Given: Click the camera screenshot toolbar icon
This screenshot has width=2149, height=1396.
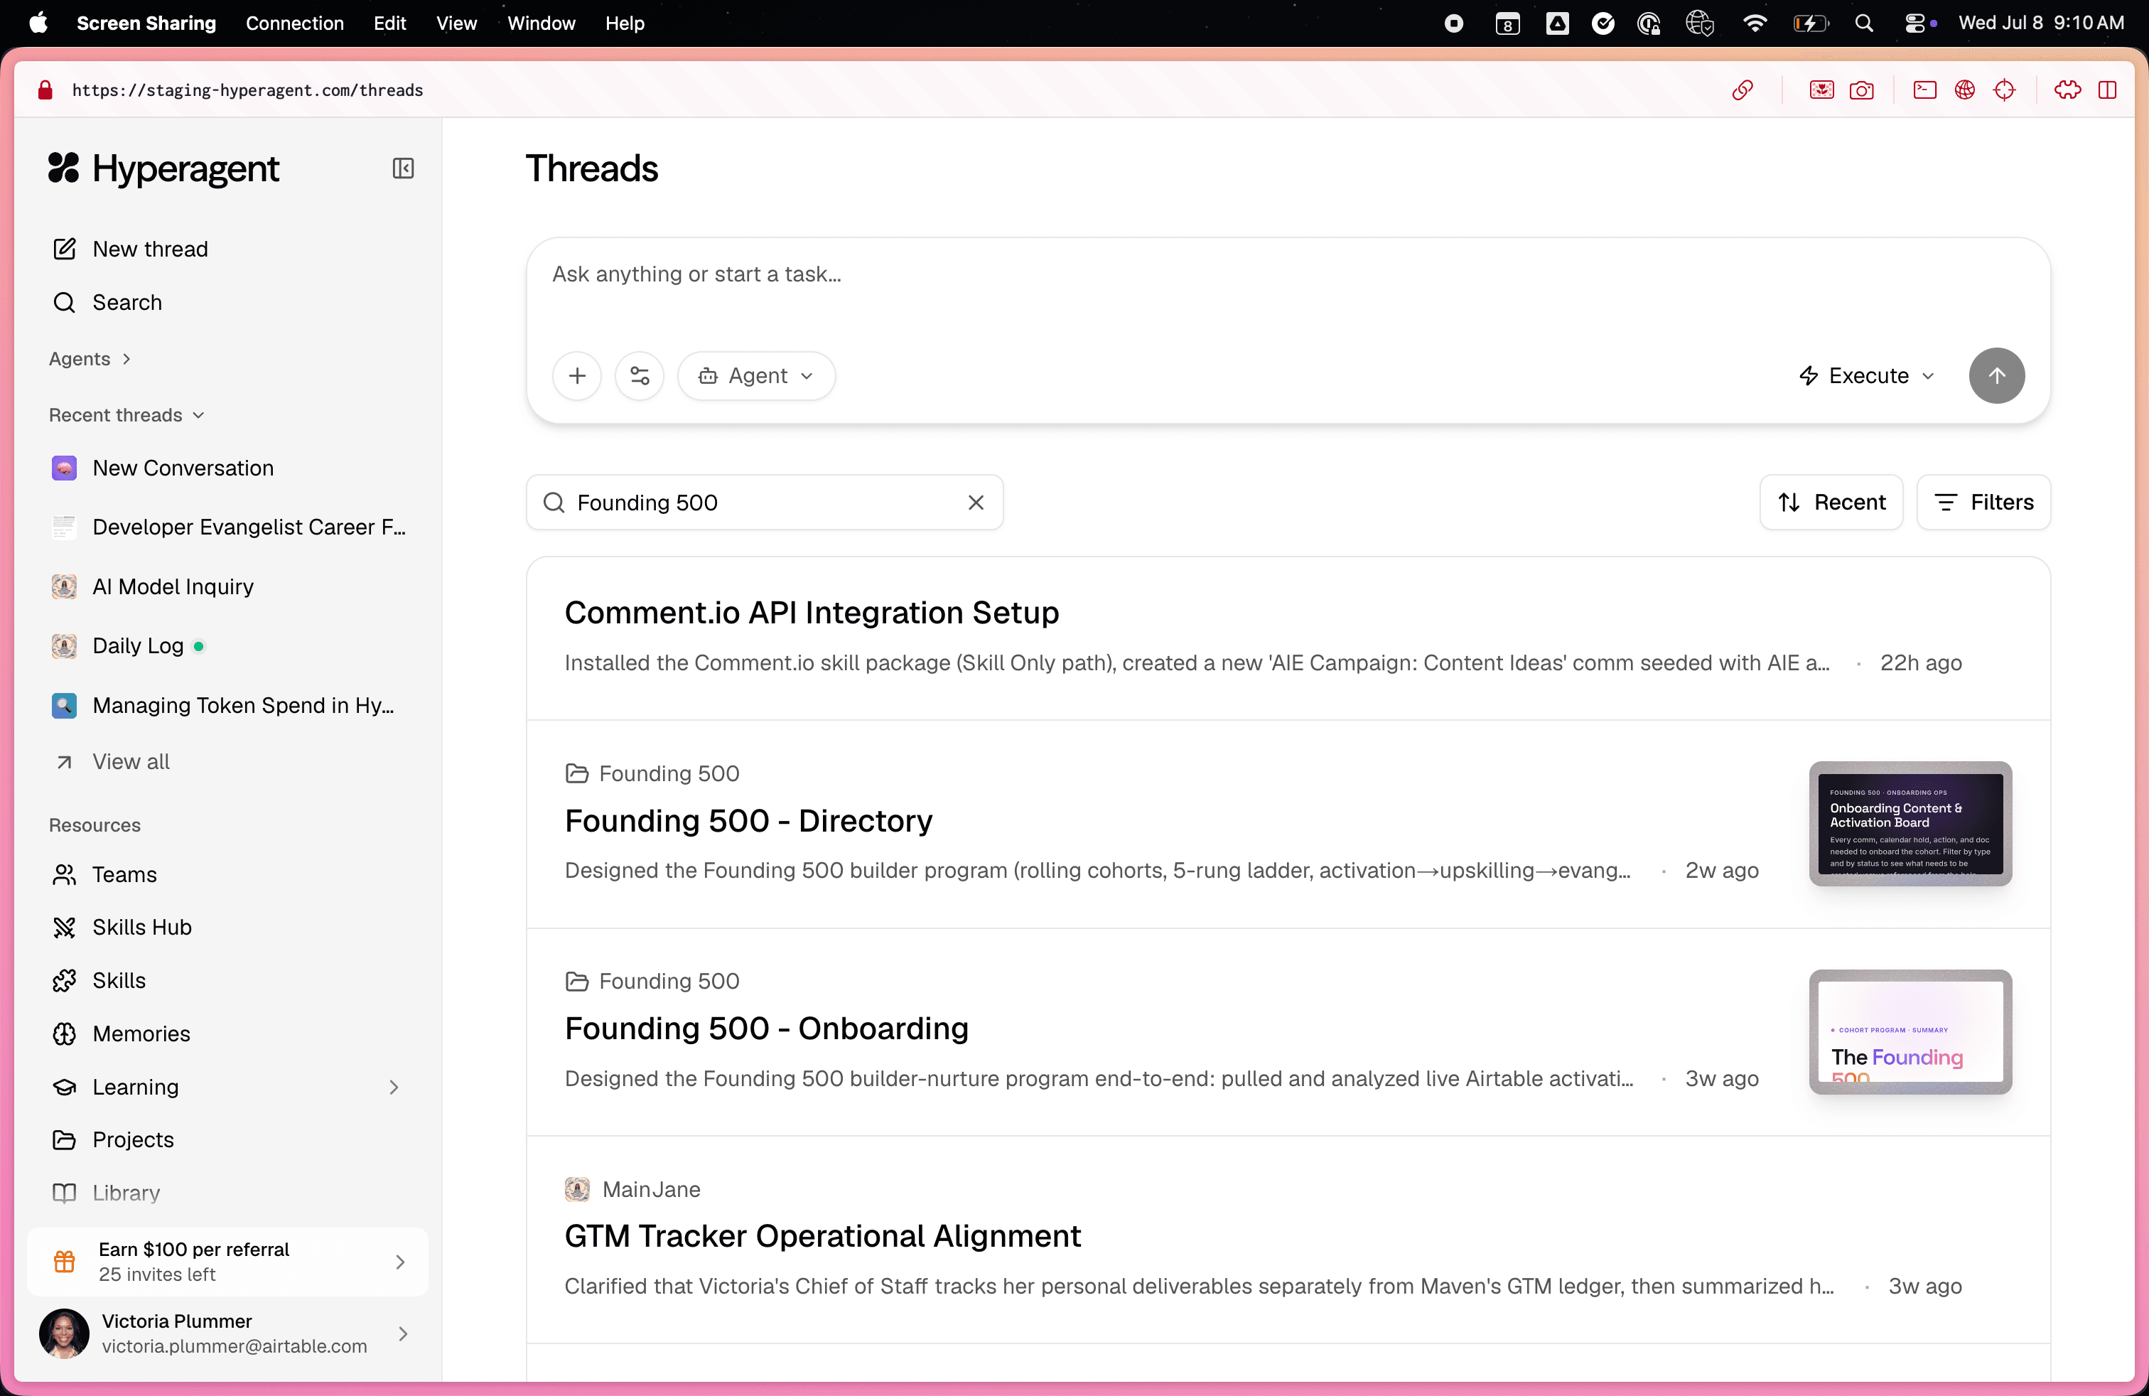Looking at the screenshot, I should click(x=1861, y=90).
